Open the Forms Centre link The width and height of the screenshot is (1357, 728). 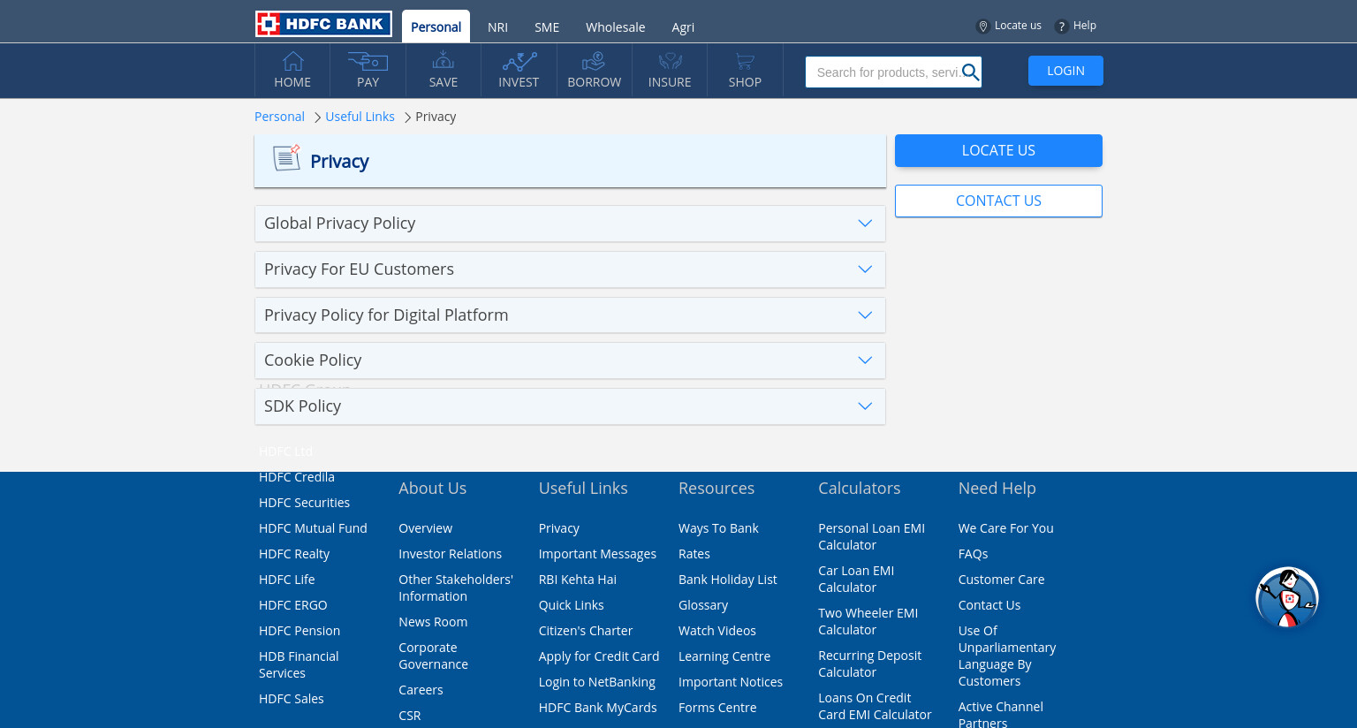point(717,708)
